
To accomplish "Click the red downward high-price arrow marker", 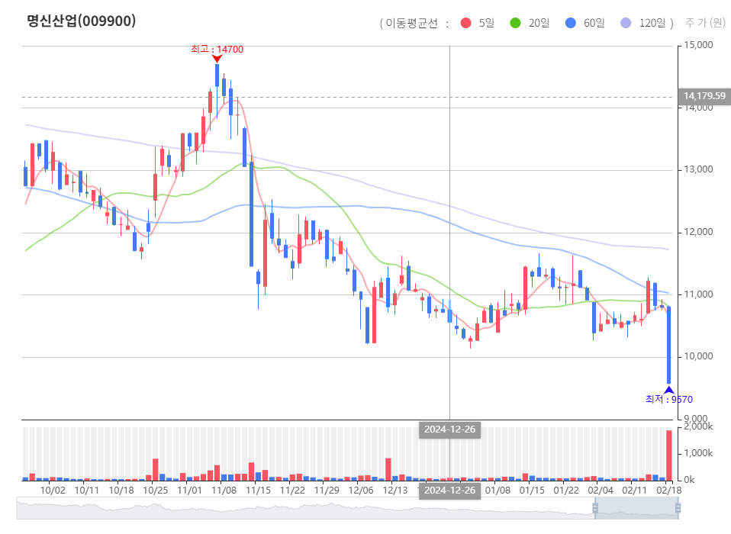I will (217, 59).
